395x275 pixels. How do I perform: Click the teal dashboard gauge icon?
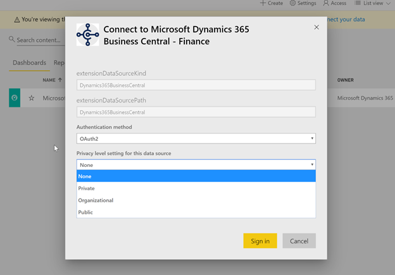pos(15,97)
